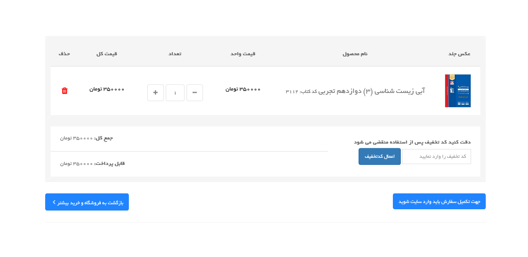Click the تعداد column header
This screenshot has height=257, width=528.
point(175,54)
